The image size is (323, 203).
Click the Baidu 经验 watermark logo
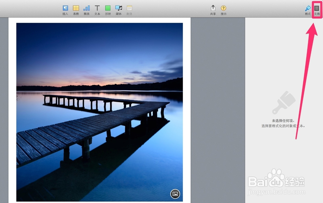[x=276, y=179]
